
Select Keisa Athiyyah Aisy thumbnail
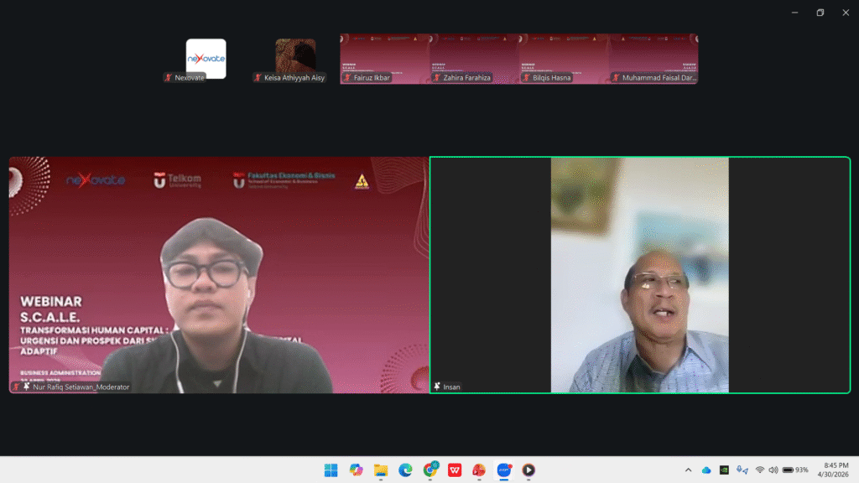pos(295,59)
